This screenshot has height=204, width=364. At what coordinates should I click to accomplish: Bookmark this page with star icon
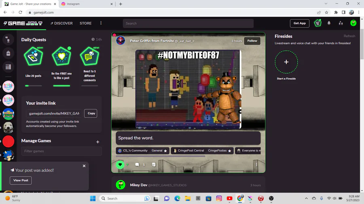point(327,12)
